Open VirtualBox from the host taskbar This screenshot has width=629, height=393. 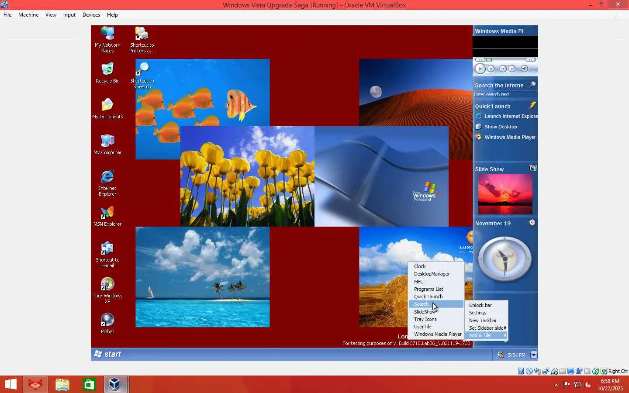coord(116,384)
